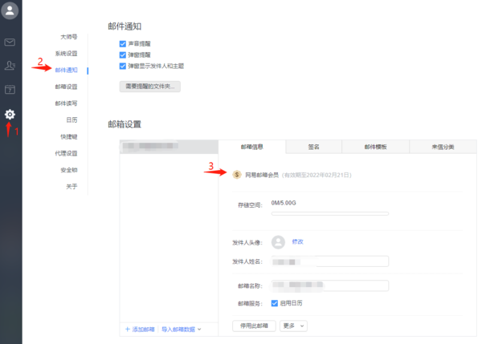This screenshot has height=344, width=482.
Task: Click the 发件人姓名 input field
Action: pyautogui.click(x=329, y=261)
